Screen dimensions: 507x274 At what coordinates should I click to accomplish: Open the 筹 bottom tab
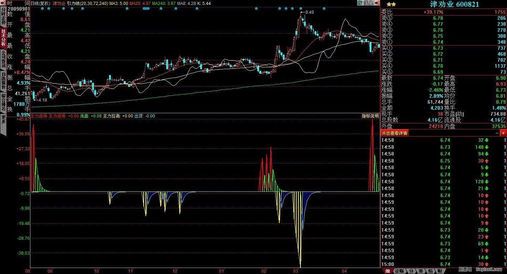click(420, 271)
